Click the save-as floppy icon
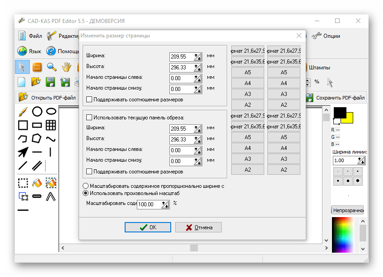The image size is (383, 277). (x=65, y=82)
